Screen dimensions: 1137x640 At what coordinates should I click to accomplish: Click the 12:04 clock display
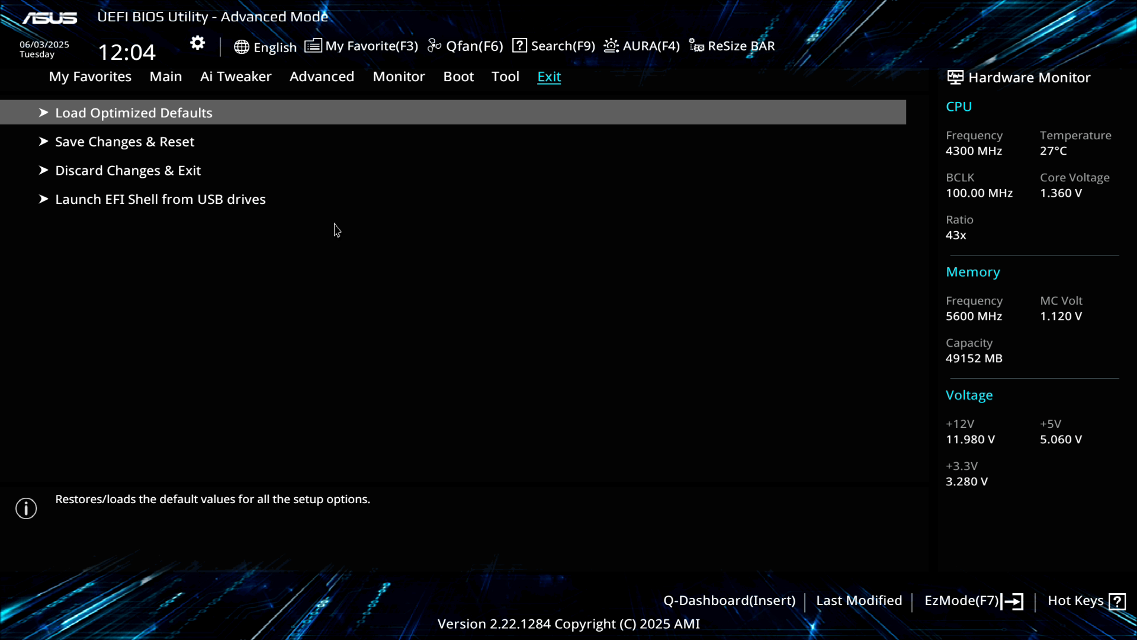(127, 52)
